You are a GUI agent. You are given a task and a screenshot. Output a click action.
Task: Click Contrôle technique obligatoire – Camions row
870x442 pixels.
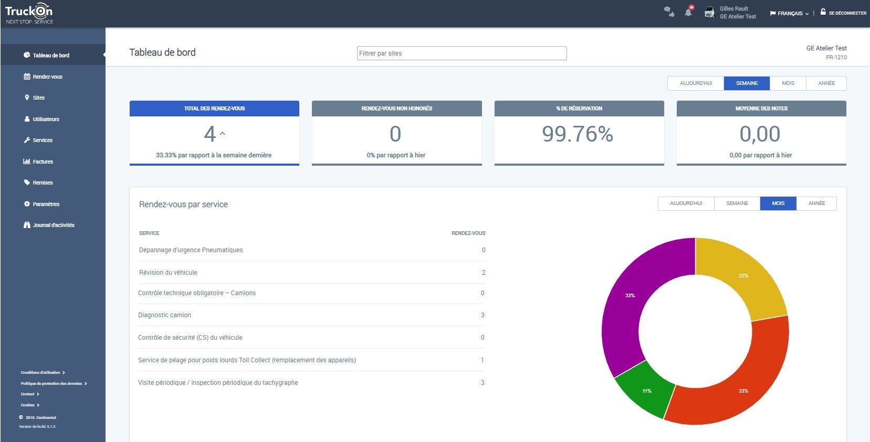[x=312, y=293]
